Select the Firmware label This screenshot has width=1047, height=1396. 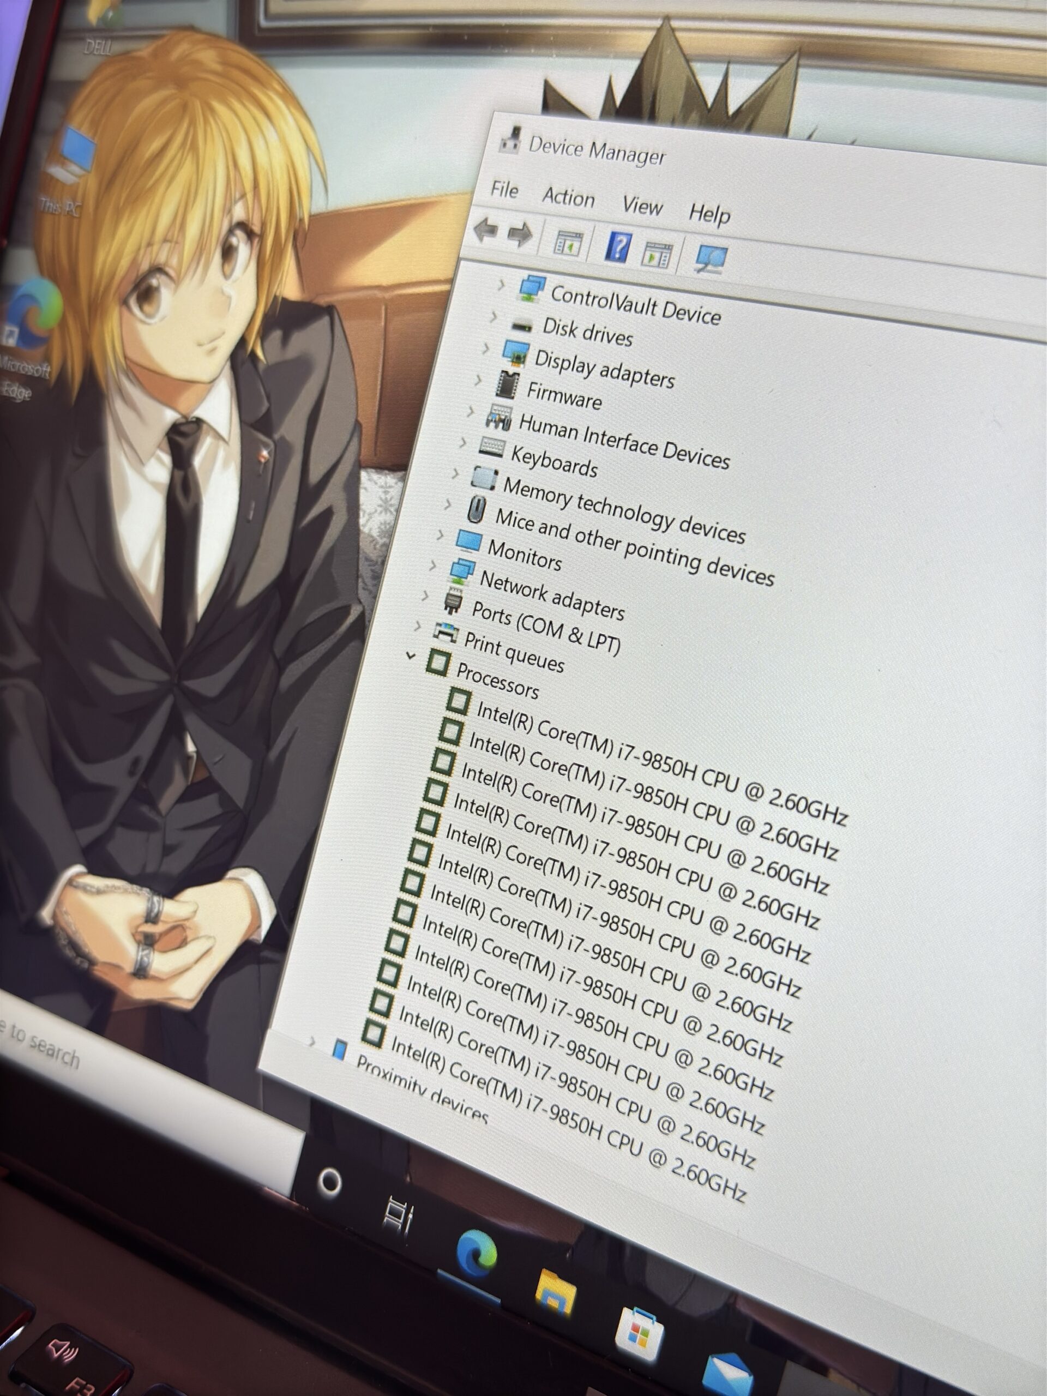coord(564,396)
